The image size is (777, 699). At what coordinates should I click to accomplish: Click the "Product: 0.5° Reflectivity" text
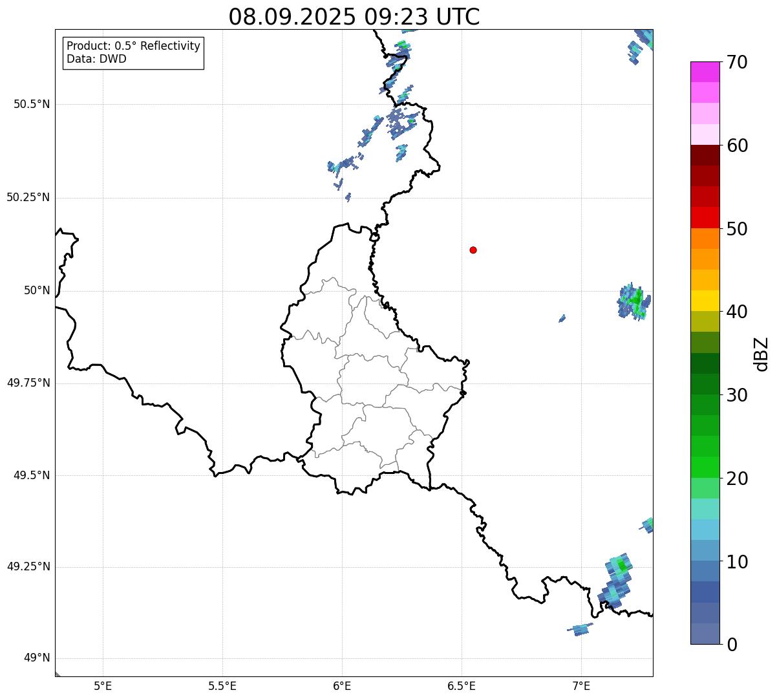(134, 47)
